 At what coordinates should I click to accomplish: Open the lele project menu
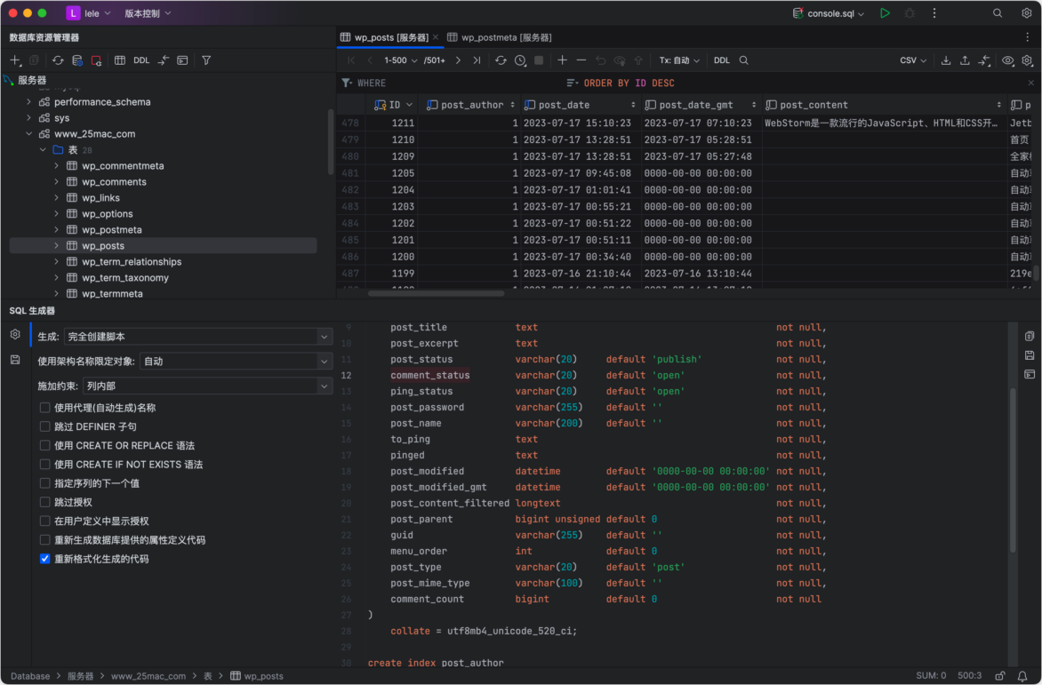90,13
